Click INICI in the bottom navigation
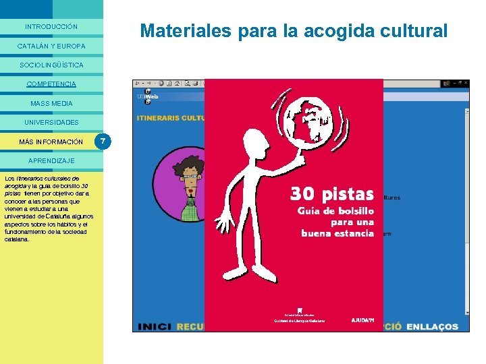The height and width of the screenshot is (364, 486). coord(155,326)
